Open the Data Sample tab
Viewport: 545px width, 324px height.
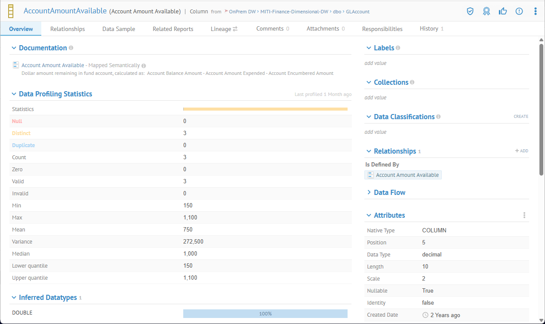(119, 29)
